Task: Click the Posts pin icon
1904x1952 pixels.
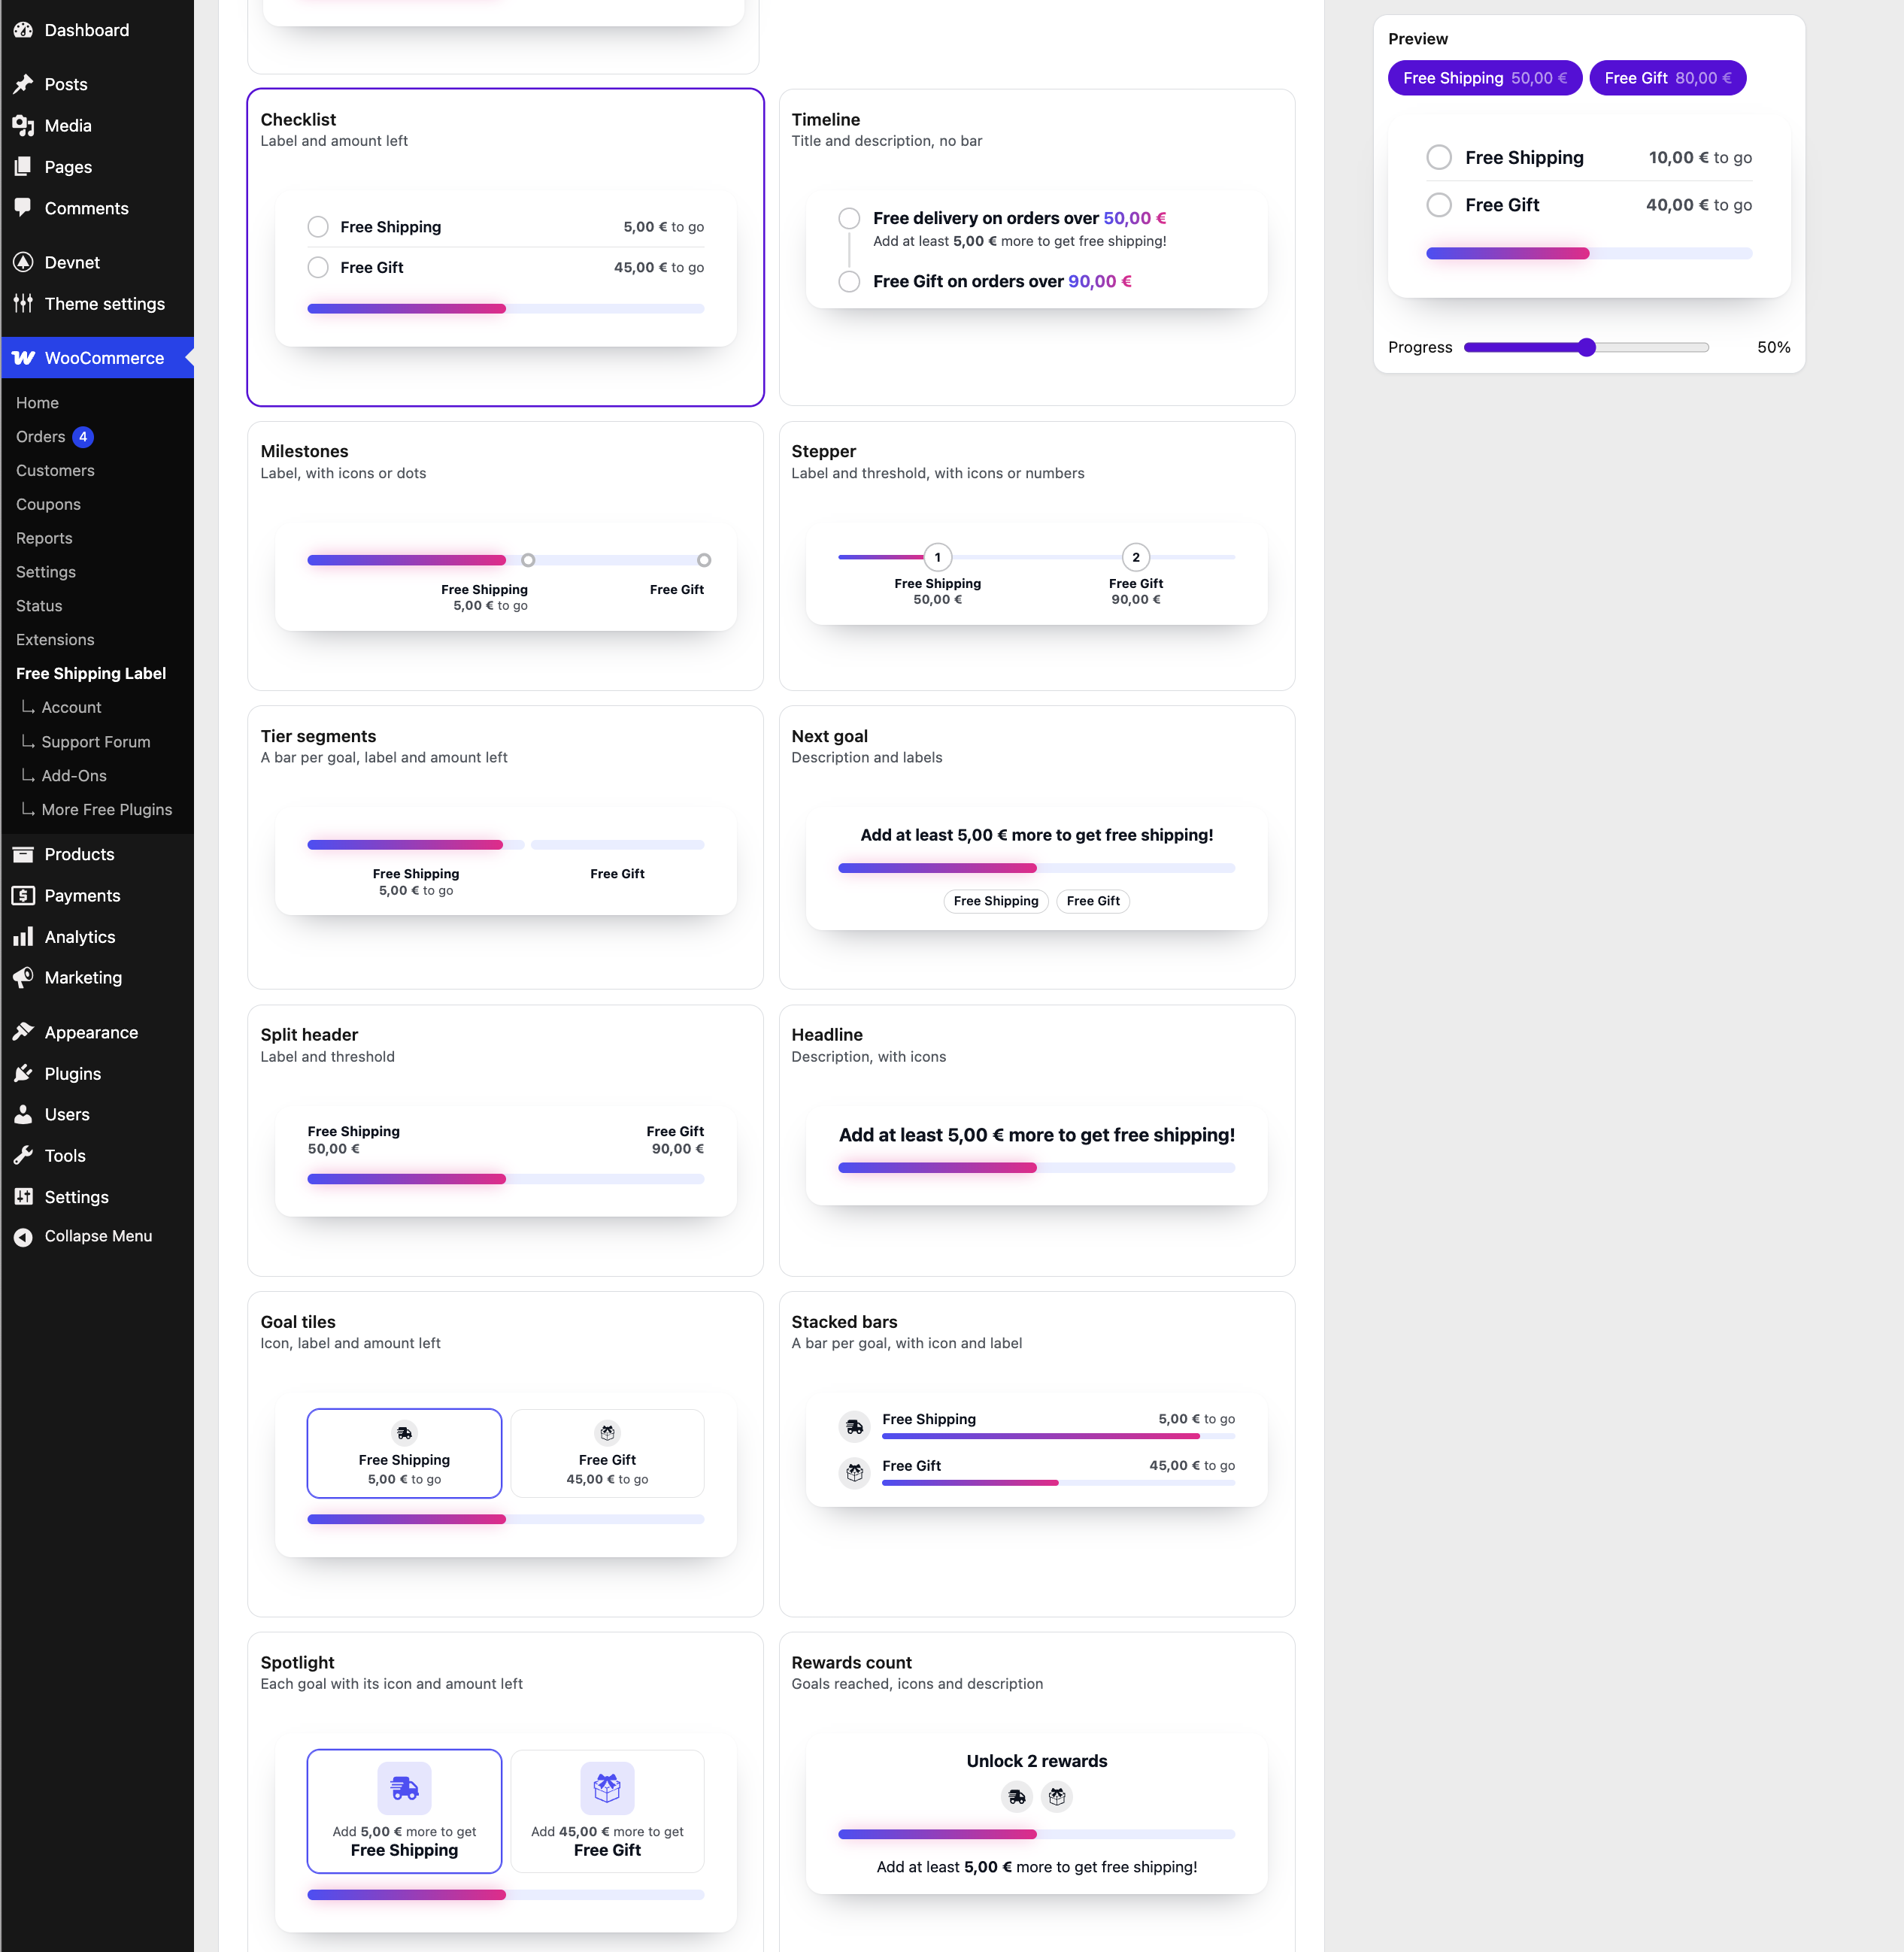Action: click(x=23, y=85)
